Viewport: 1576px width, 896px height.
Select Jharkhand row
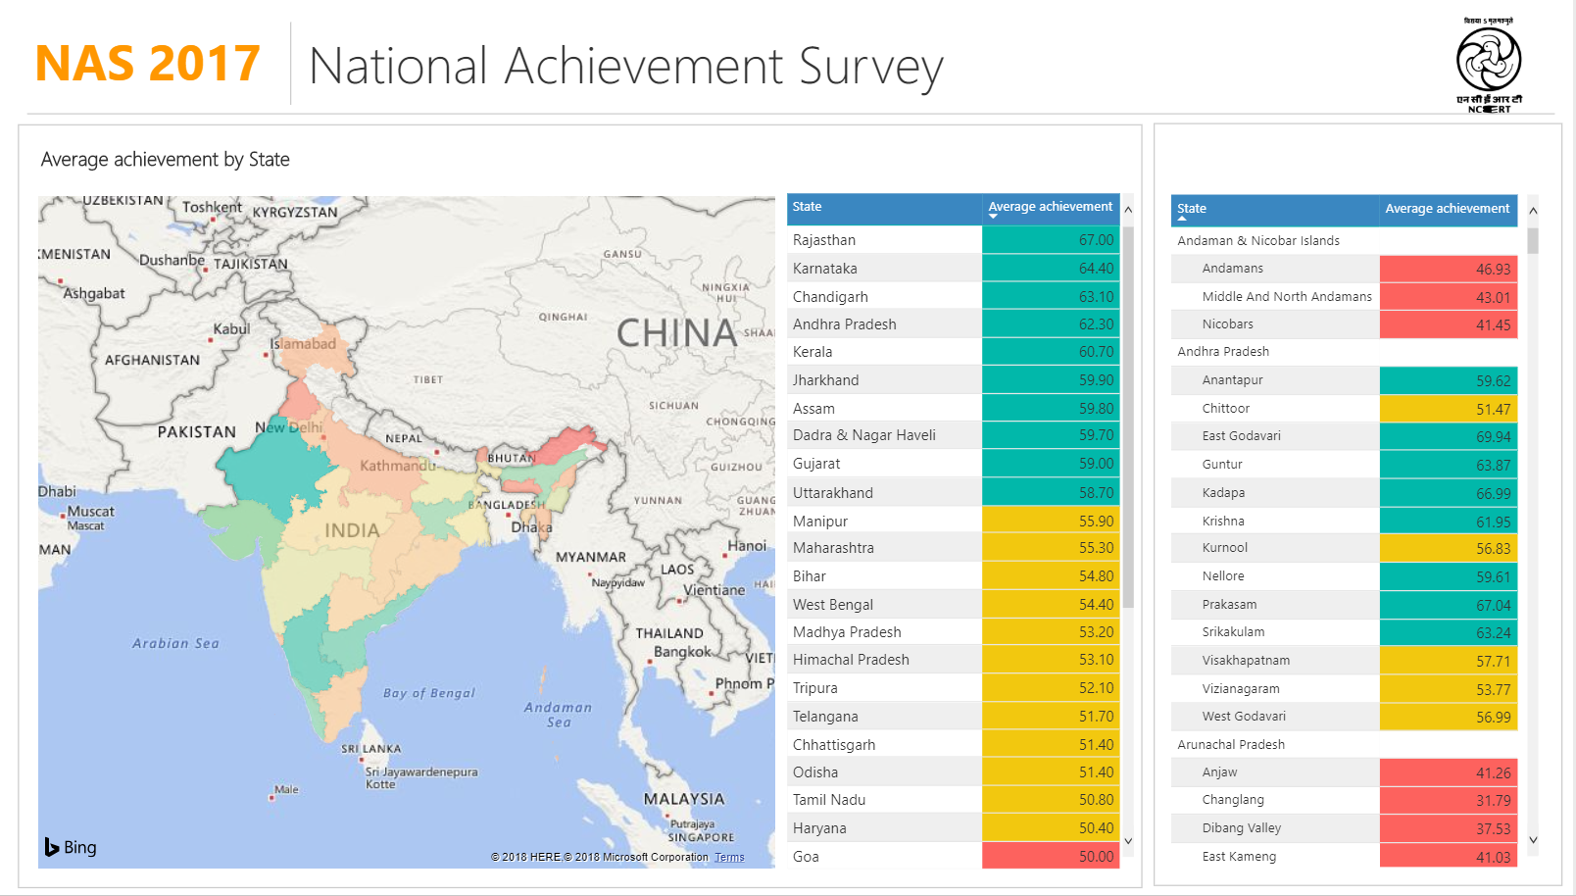click(954, 380)
